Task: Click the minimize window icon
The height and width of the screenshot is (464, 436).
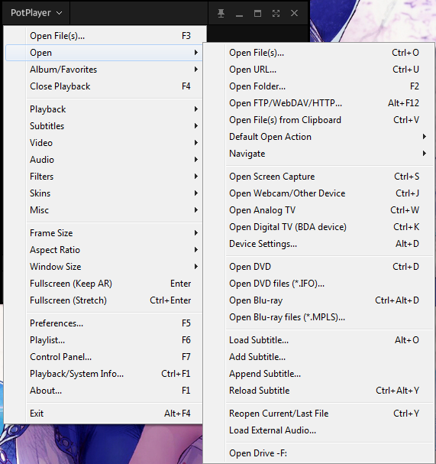Action: coord(239,13)
